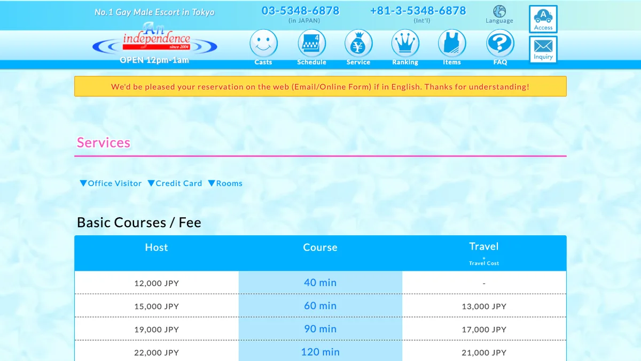Image resolution: width=641 pixels, height=361 pixels.
Task: Open the Items tank top icon
Action: pyautogui.click(x=452, y=44)
